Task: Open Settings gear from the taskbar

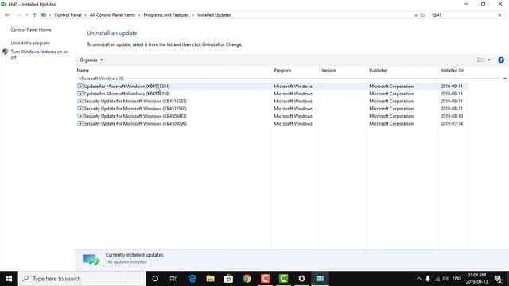Action: (301, 279)
